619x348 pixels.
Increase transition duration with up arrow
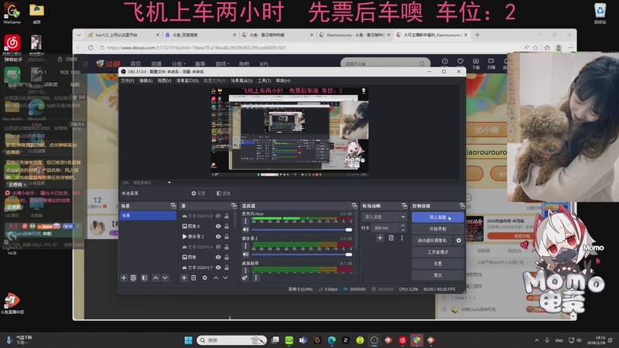coord(402,226)
